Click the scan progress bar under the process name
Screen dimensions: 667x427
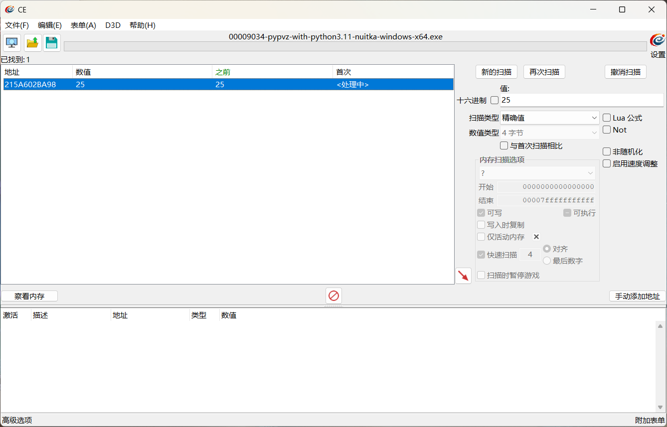355,46
